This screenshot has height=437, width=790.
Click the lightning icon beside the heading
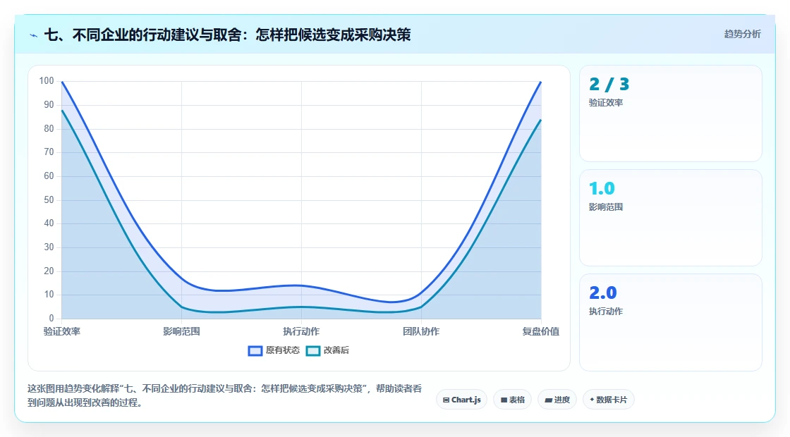pyautogui.click(x=34, y=35)
